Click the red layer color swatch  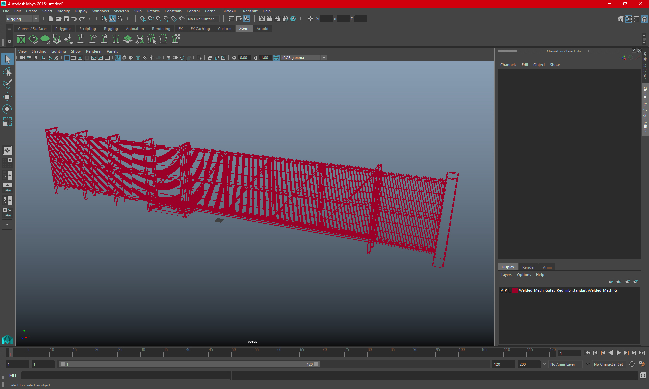(x=515, y=290)
